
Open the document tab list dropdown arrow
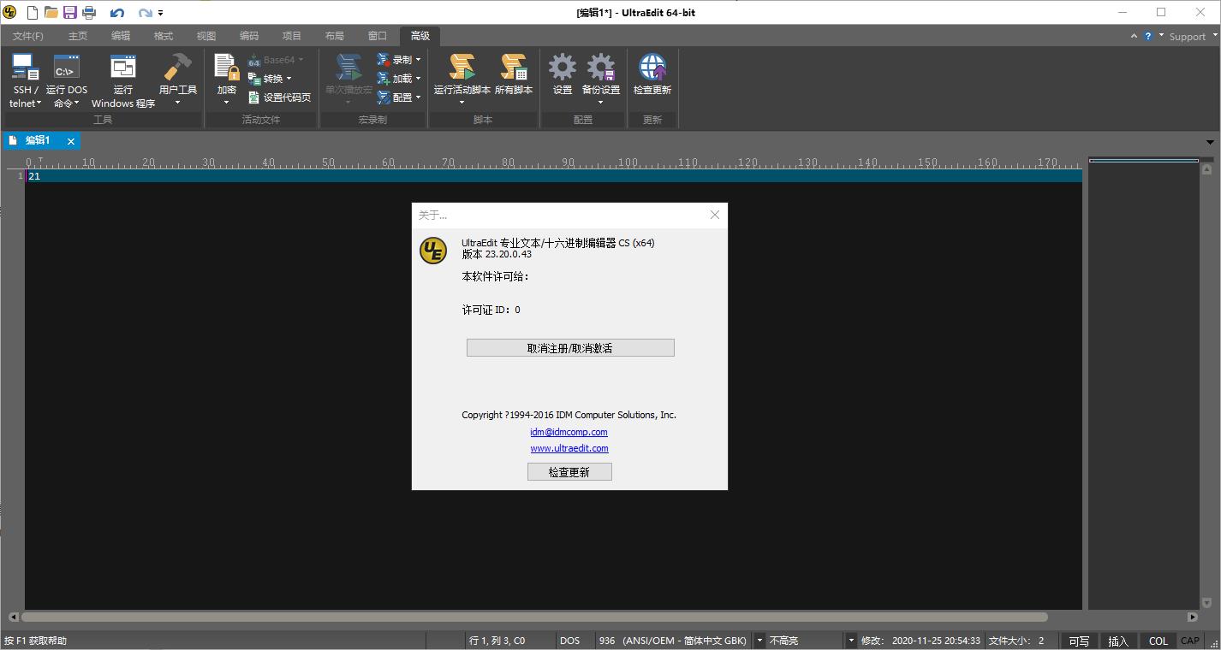(1210, 142)
